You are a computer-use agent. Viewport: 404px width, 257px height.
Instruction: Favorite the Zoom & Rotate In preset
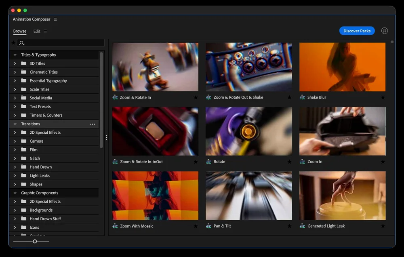tap(196, 97)
